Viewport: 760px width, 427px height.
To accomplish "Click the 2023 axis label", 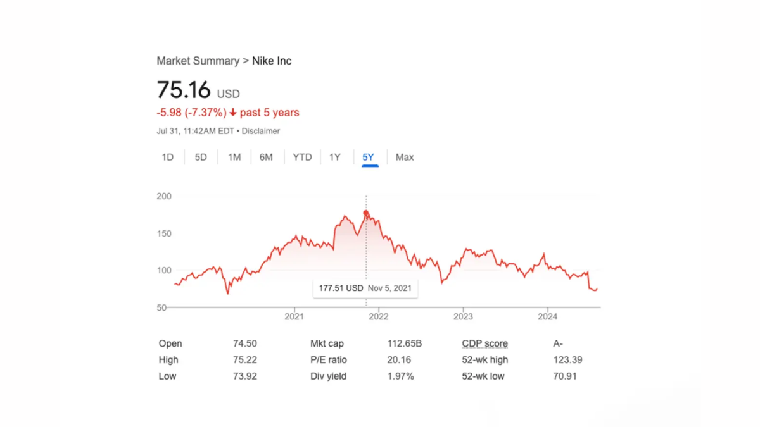I will coord(463,316).
